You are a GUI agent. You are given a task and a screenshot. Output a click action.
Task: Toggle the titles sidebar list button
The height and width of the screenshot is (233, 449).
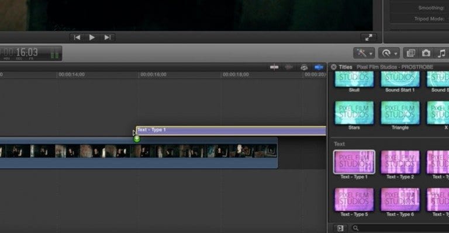click(340, 228)
